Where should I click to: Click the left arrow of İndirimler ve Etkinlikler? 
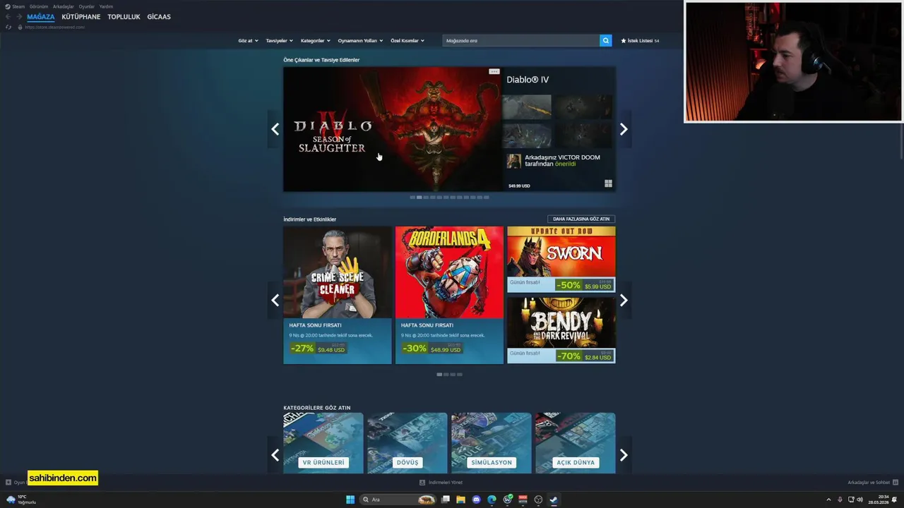point(275,300)
